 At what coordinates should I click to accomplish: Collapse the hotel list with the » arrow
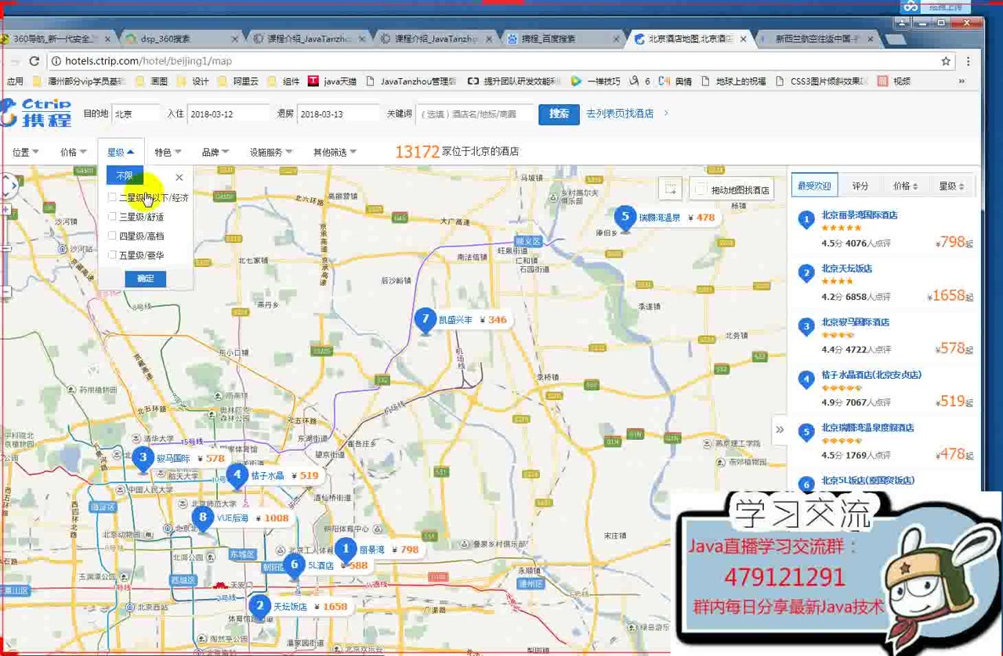click(x=780, y=429)
